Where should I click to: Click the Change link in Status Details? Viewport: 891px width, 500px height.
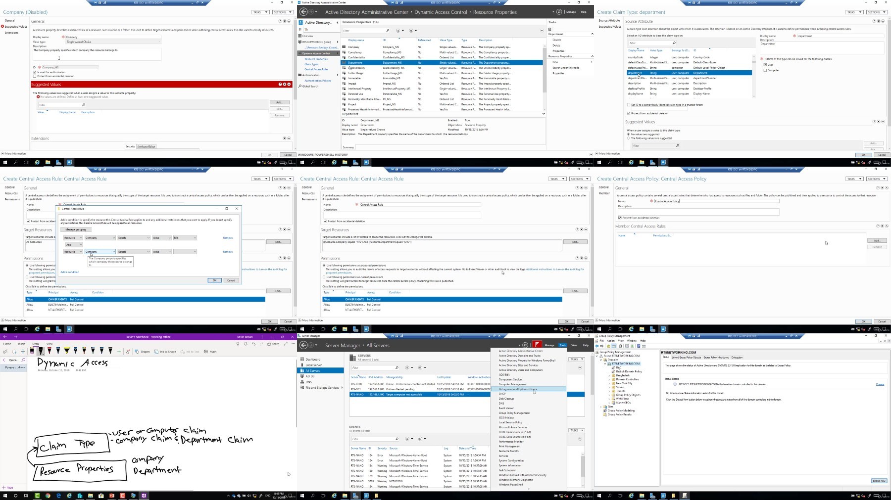880,384
